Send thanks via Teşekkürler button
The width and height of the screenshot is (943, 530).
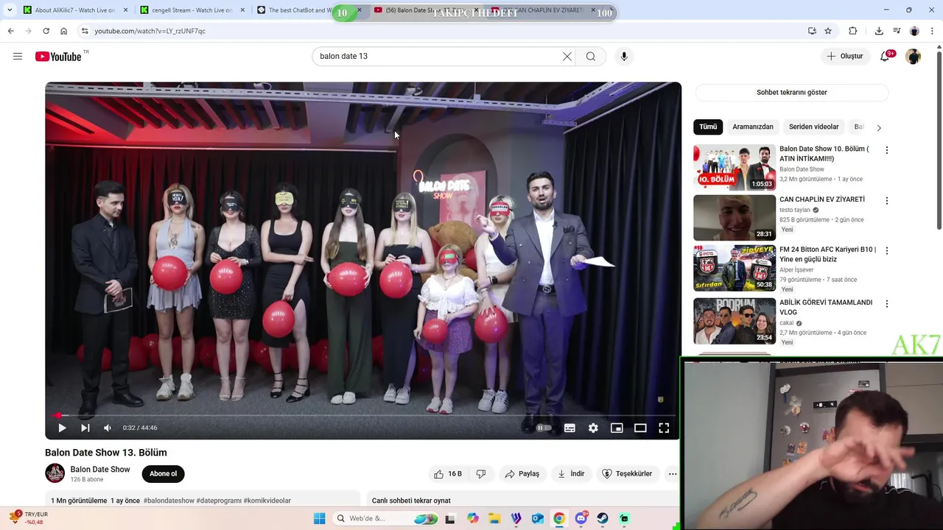pyautogui.click(x=627, y=474)
